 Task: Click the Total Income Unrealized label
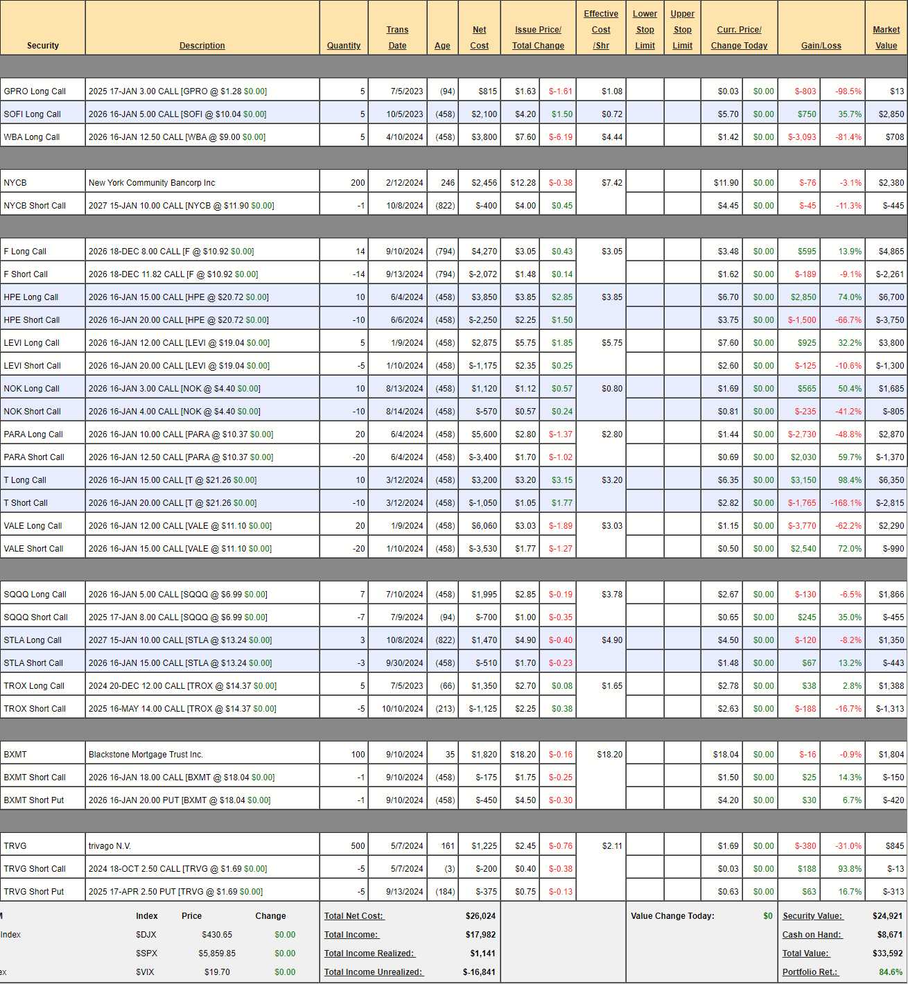click(373, 972)
